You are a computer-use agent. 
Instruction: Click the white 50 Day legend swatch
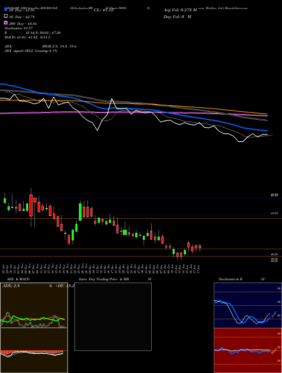(6, 16)
